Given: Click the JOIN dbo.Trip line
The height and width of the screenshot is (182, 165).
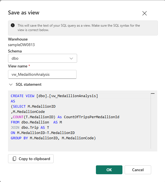Looking at the screenshot, I should pyautogui.click(x=30, y=127).
